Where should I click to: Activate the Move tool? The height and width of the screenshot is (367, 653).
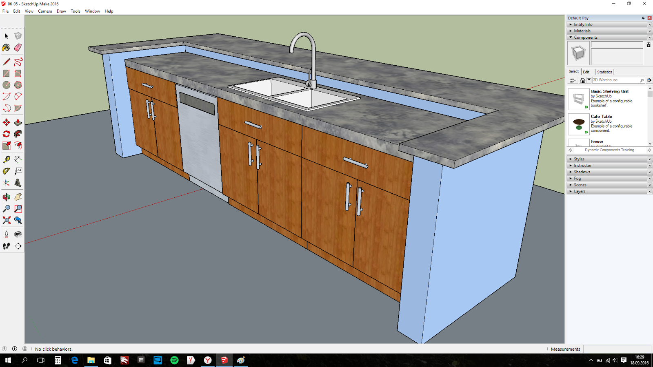tap(7, 122)
